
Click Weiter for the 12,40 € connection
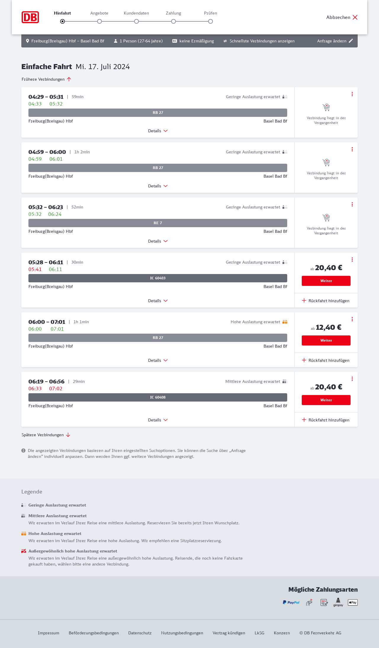pyautogui.click(x=326, y=340)
